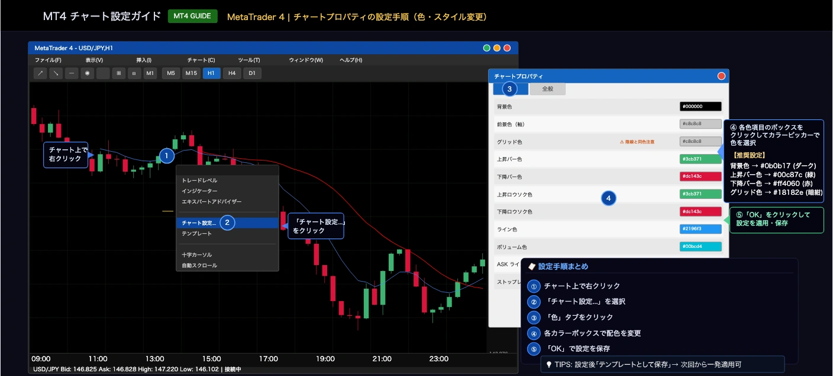Switch to the 全般 tab

[x=547, y=89]
